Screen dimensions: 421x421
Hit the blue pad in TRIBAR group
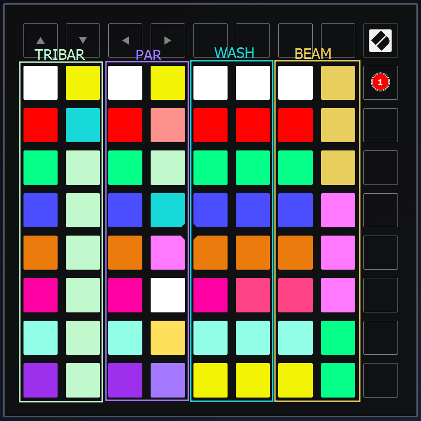[41, 210]
